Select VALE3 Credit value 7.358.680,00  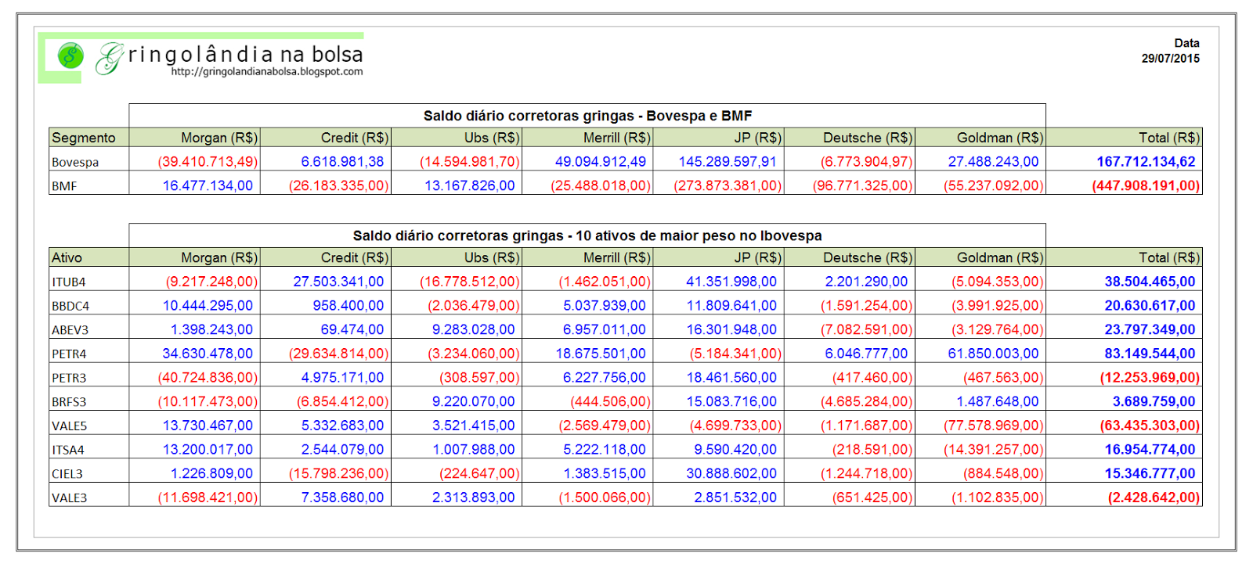click(x=342, y=498)
